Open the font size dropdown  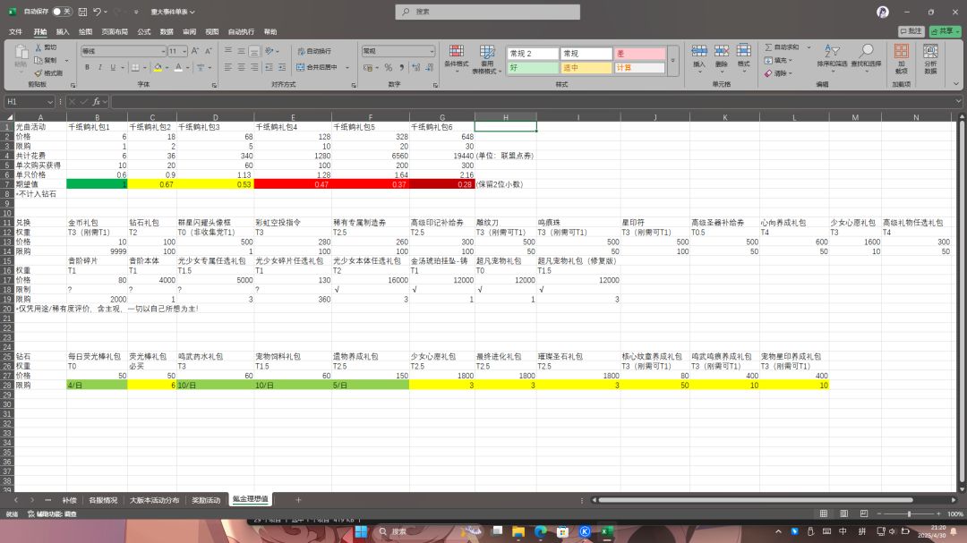184,51
